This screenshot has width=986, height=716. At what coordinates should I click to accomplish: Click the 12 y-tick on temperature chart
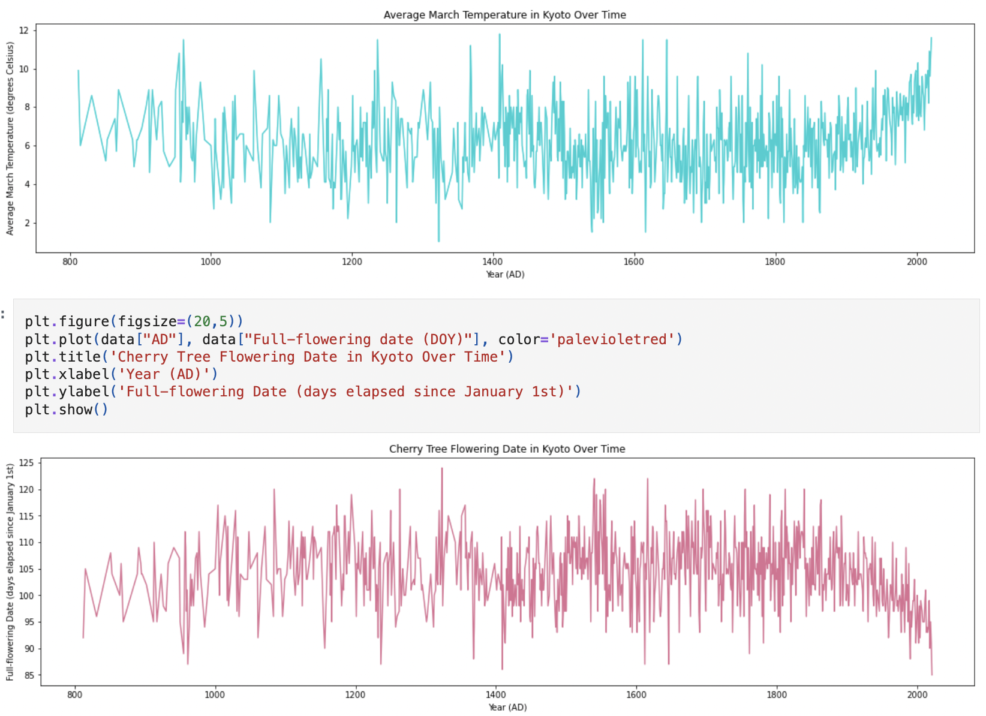[24, 30]
